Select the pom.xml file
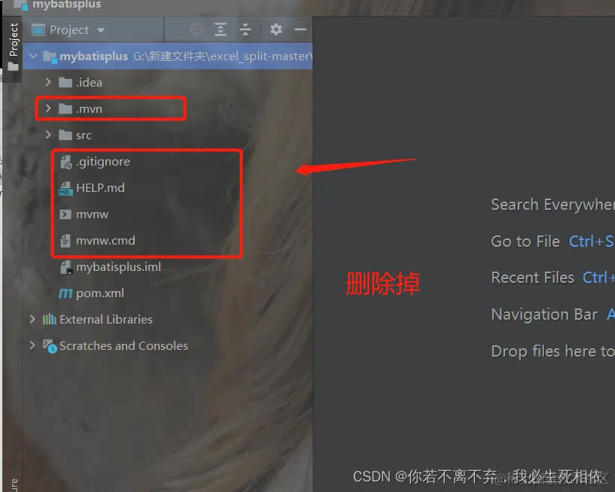This screenshot has width=615, height=492. [100, 293]
